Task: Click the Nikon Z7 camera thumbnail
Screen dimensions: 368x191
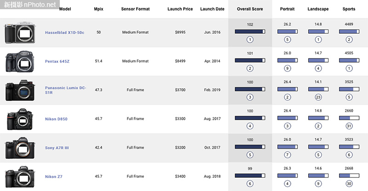Action: pos(18,176)
